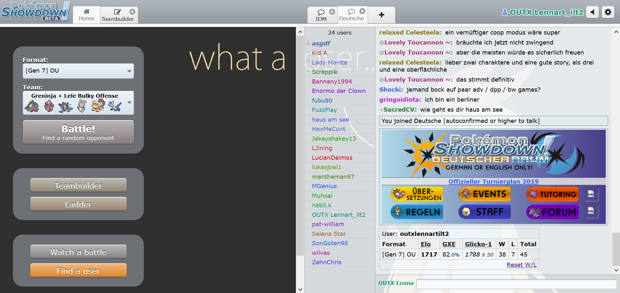Open the Format dropdown showing [Gen 7] OU
Viewport: 620px width, 293px height.
tap(78, 71)
